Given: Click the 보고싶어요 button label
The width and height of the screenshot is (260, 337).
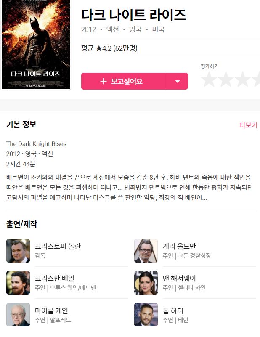Looking at the screenshot, I should pos(127,81).
